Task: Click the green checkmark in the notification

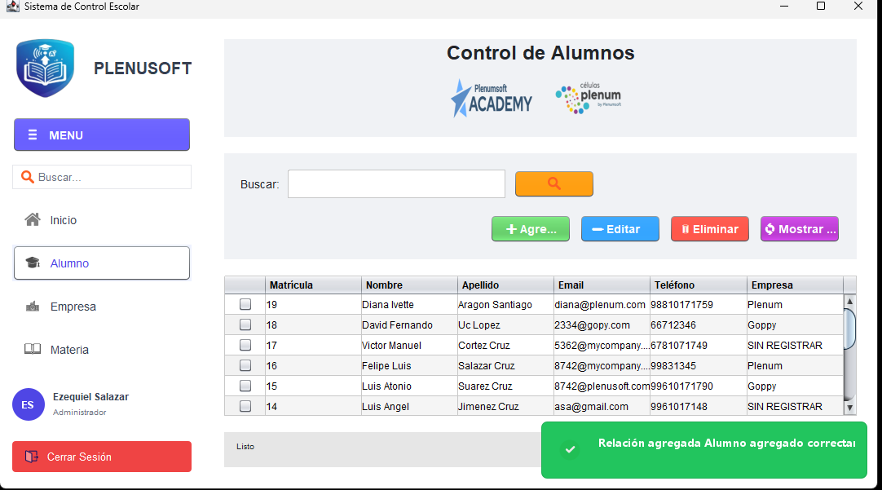Action: (570, 449)
